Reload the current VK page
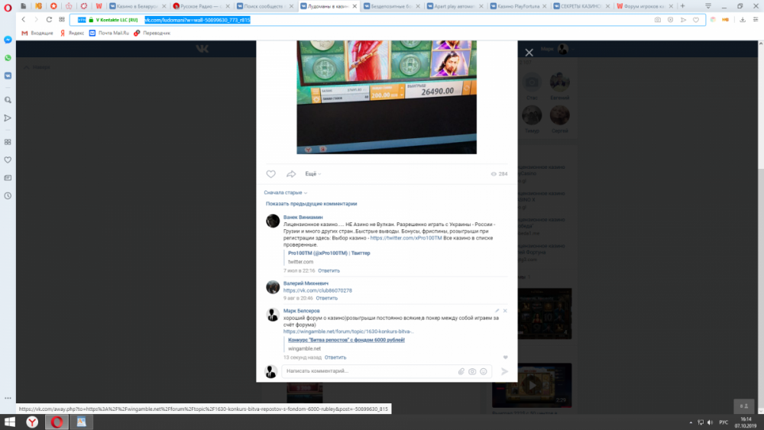This screenshot has height=430, width=764. (x=49, y=20)
